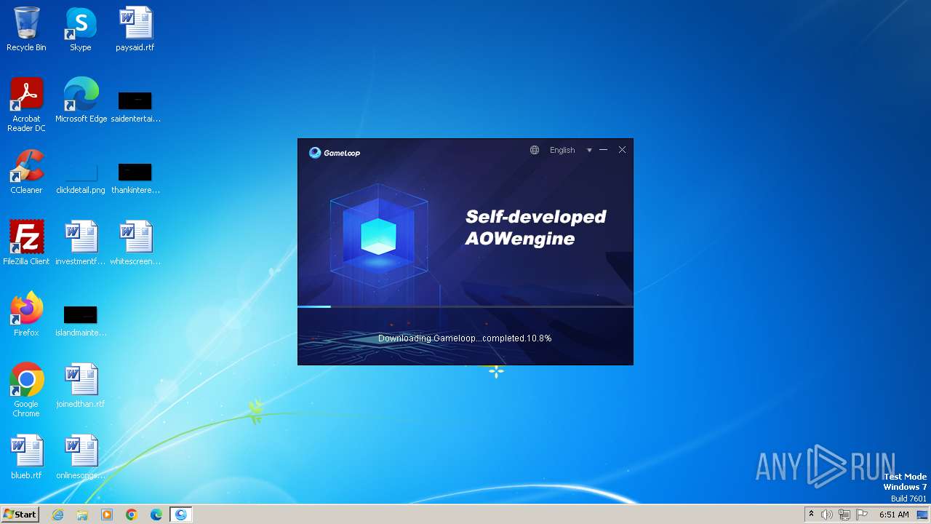Select the thankintere... file icon

(x=135, y=178)
